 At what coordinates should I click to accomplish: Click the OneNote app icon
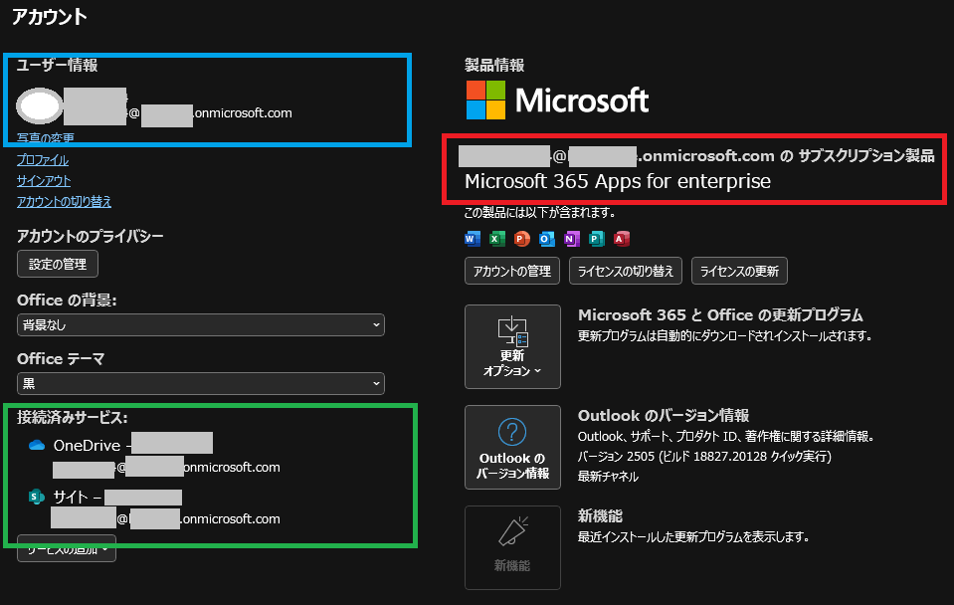point(571,239)
